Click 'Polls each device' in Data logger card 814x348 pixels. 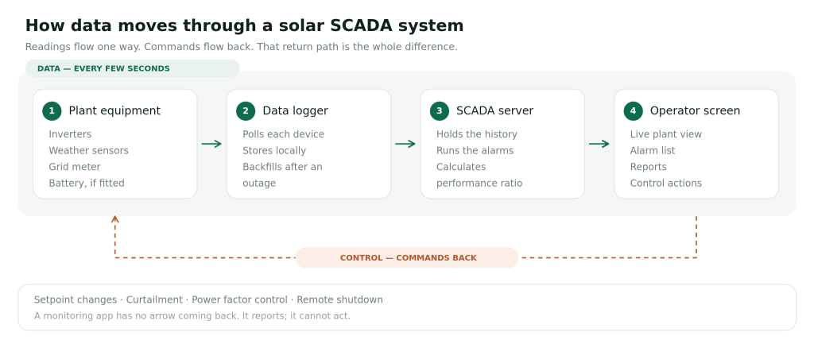pyautogui.click(x=284, y=134)
